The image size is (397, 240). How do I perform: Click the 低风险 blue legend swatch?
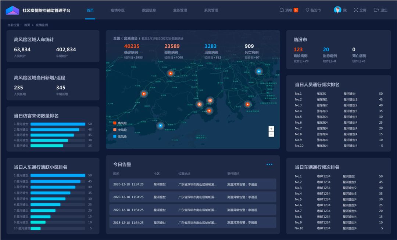click(115, 136)
